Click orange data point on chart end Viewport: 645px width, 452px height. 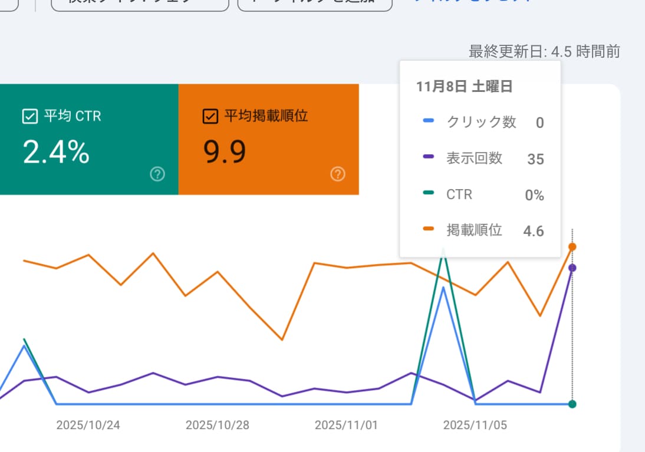tap(572, 247)
